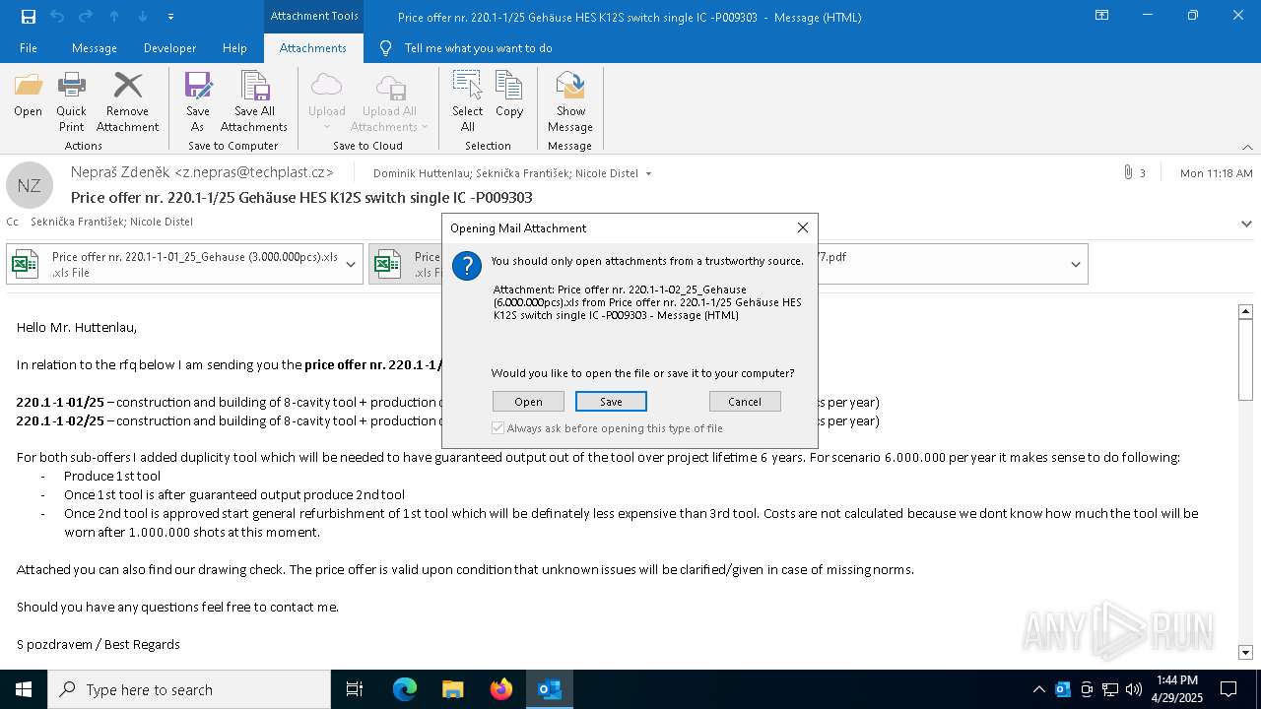Click Save All Attachments icon
1261x709 pixels.
pyautogui.click(x=254, y=101)
